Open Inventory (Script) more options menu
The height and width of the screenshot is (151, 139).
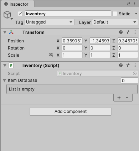pyautogui.click(x=135, y=65)
